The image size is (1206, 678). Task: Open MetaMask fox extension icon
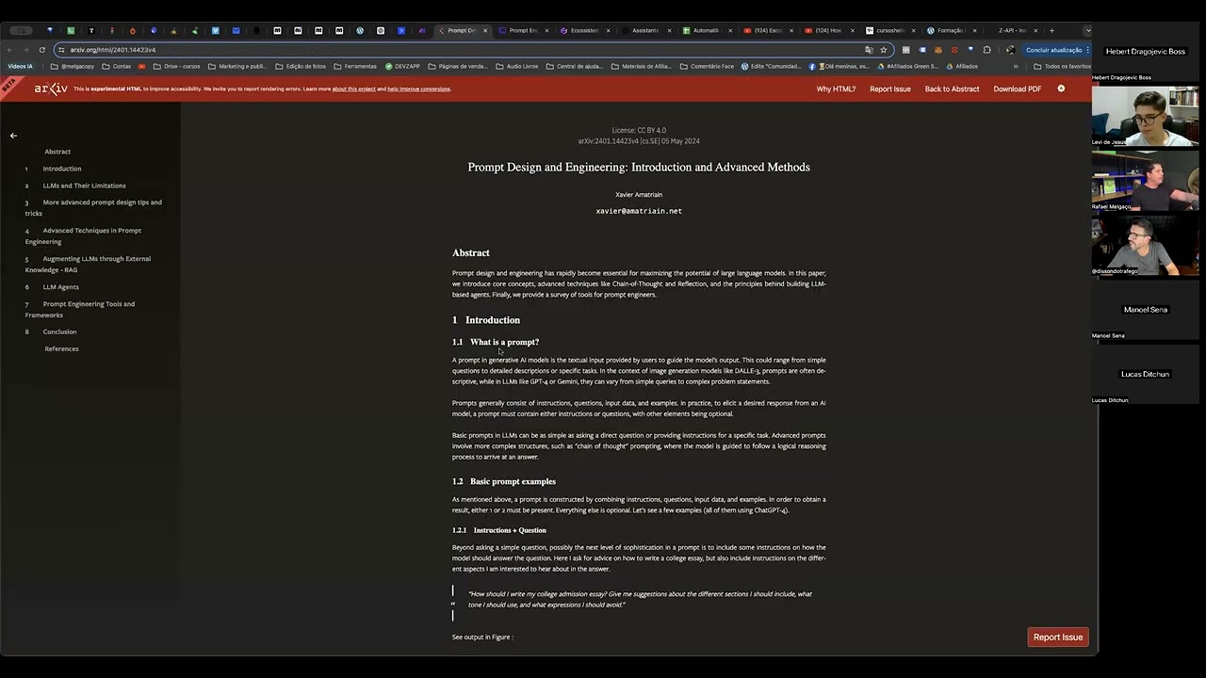937,50
